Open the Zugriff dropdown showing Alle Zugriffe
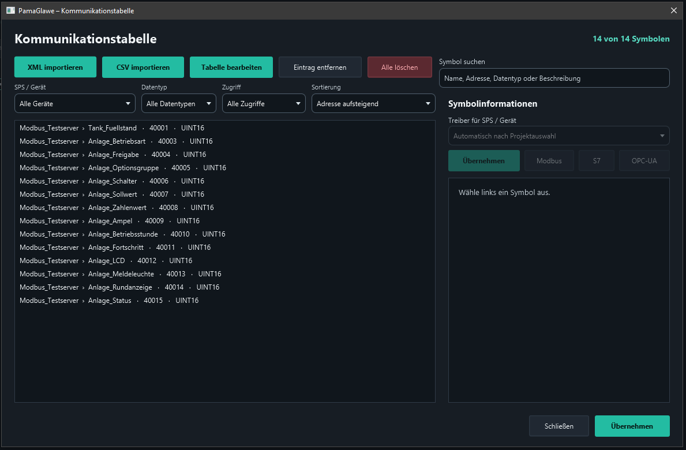The width and height of the screenshot is (686, 450). coord(264,104)
